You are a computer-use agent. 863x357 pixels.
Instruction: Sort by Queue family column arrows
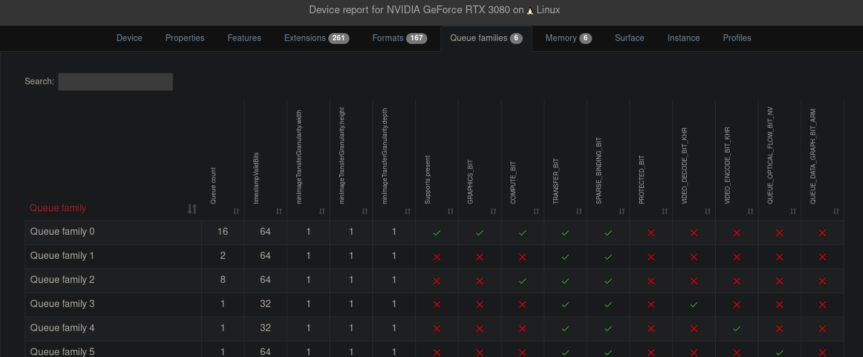click(192, 209)
